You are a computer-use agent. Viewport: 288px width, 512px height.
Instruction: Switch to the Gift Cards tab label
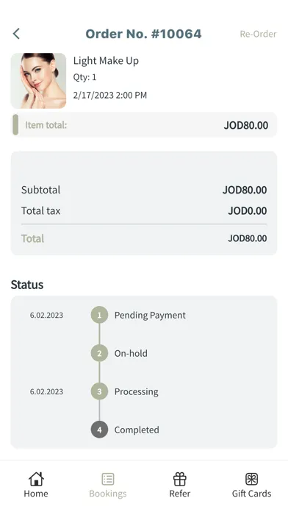[x=251, y=494]
